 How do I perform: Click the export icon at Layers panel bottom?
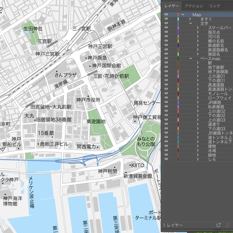(218, 225)
